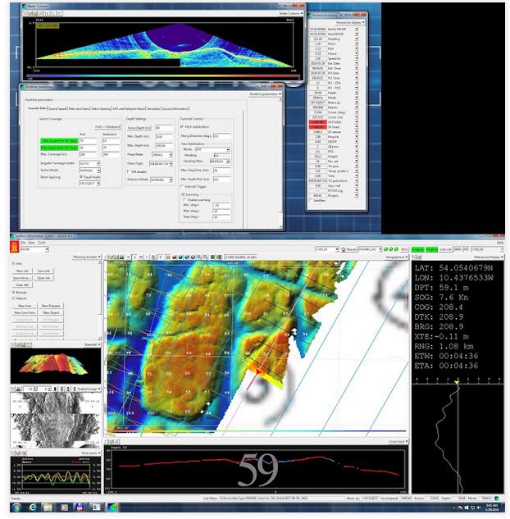Click the yellow marker in Helmsman Display
Image resolution: width=510 pixels, height=519 pixels.
point(456,383)
